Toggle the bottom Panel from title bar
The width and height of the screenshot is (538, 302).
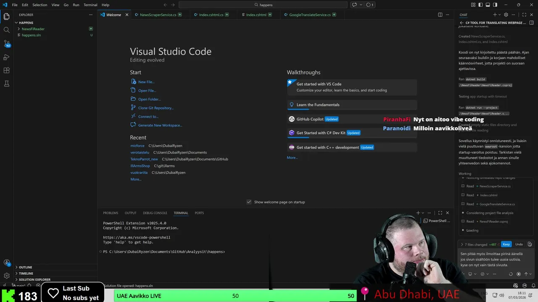point(488,5)
